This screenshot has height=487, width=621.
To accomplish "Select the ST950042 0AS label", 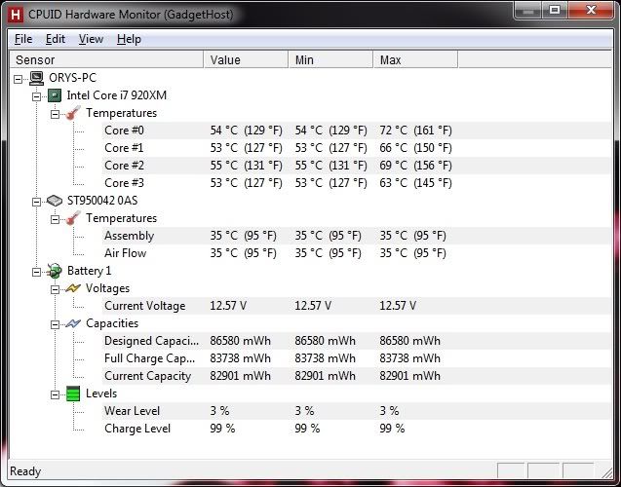I will coord(102,201).
